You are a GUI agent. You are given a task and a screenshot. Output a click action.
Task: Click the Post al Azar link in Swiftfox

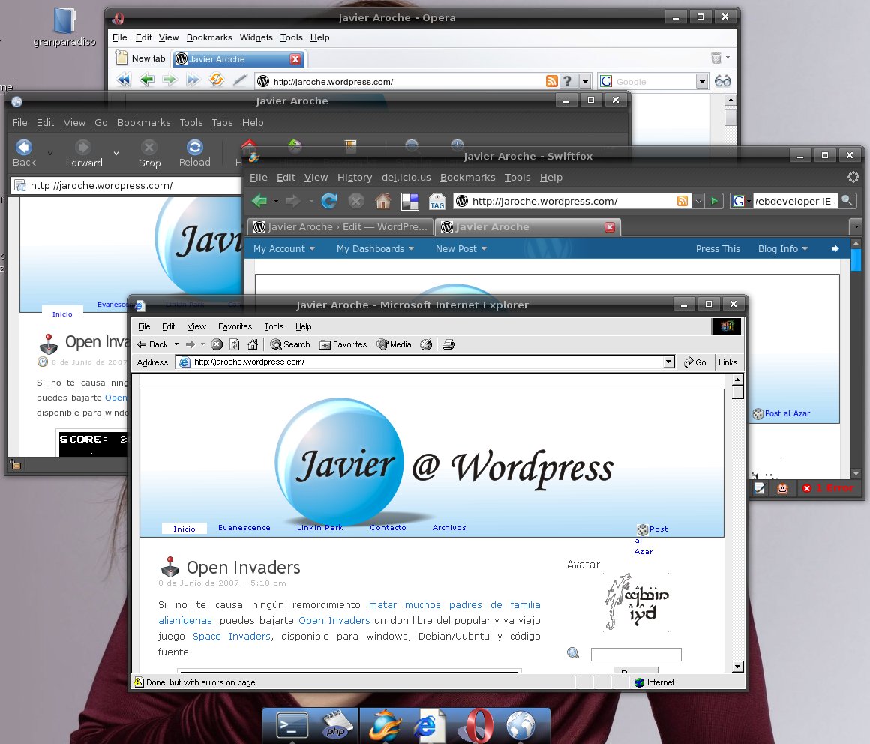click(x=781, y=413)
